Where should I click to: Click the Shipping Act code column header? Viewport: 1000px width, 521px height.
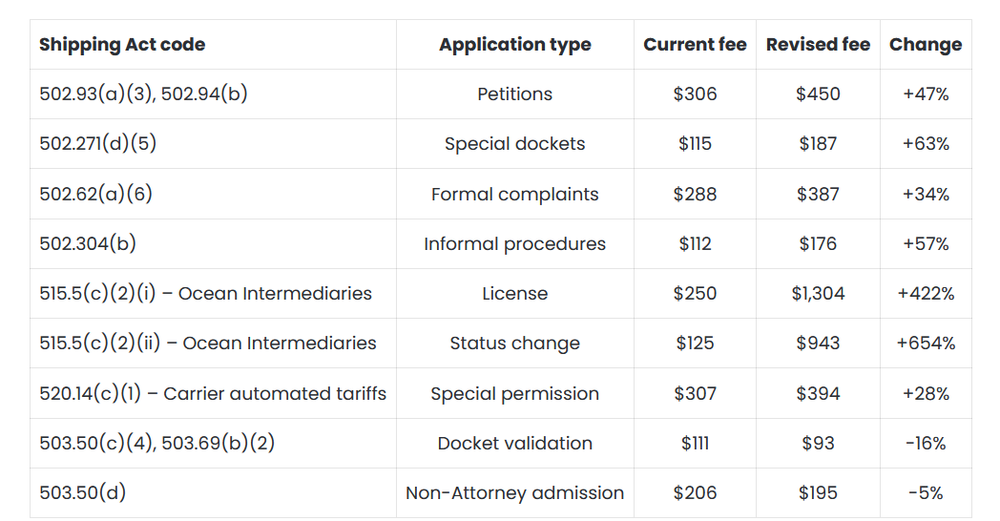[122, 45]
